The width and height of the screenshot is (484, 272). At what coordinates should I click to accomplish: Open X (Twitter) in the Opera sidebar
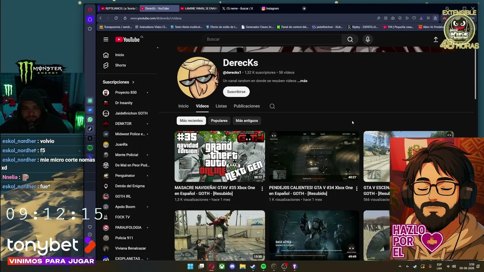pos(90,138)
